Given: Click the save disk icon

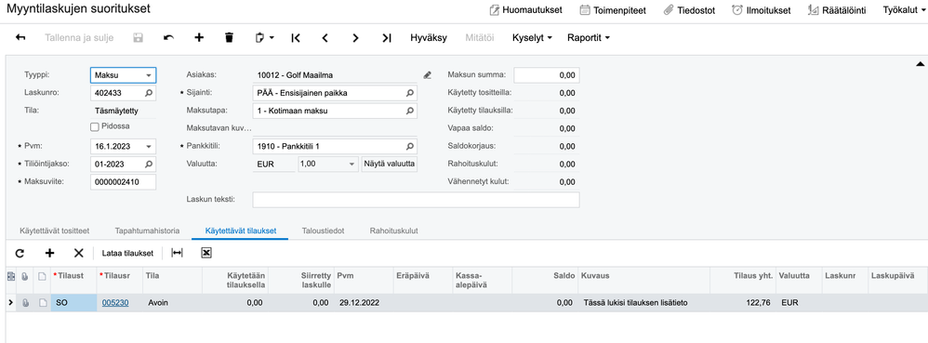Looking at the screenshot, I should 138,38.
